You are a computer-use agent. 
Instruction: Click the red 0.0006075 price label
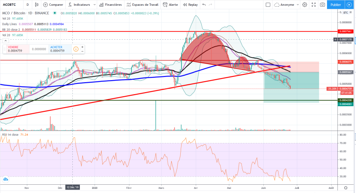[345, 62]
